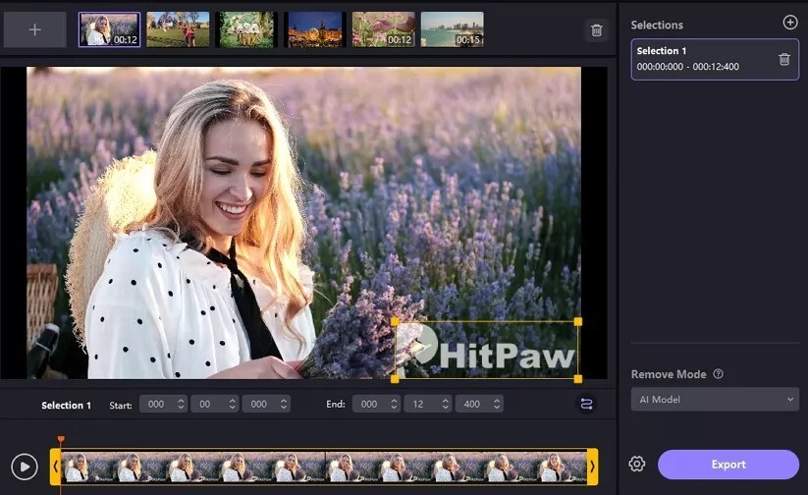Click bottom-left handle of watermark box
Screen dimensions: 808x495
coord(395,379)
